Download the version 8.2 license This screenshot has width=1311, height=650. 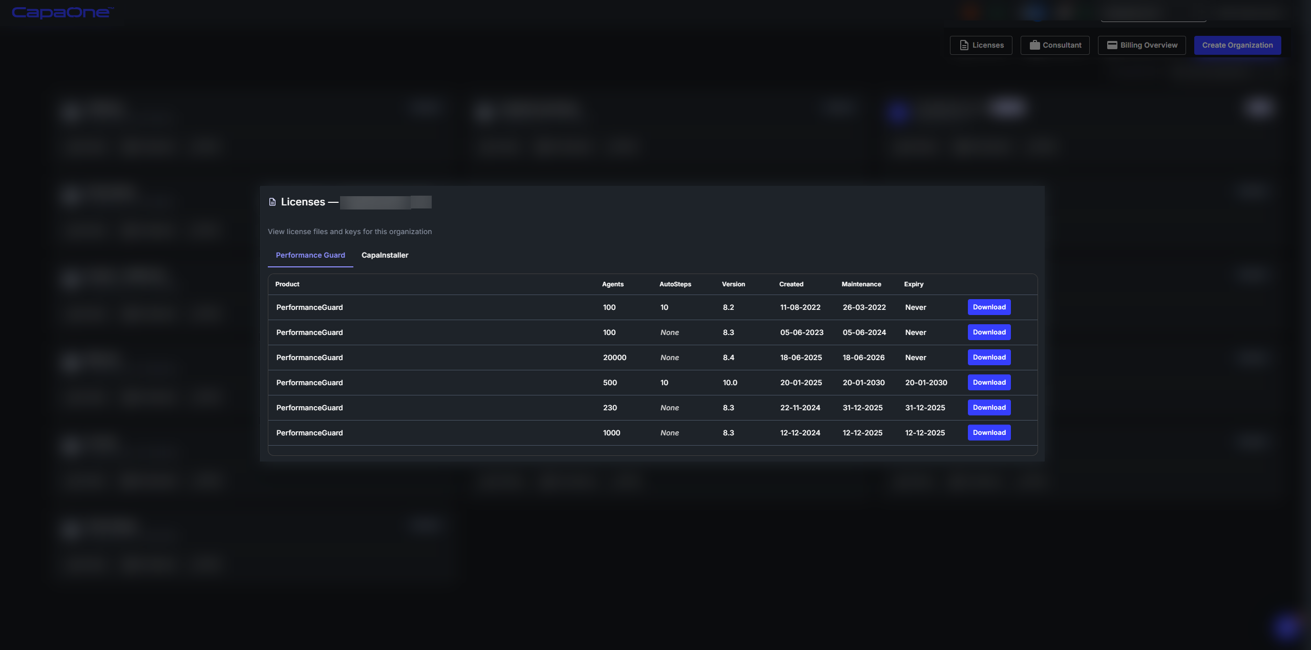click(989, 307)
